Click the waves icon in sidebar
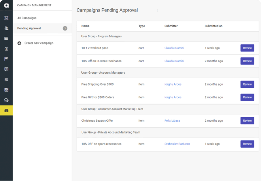 tap(6, 79)
